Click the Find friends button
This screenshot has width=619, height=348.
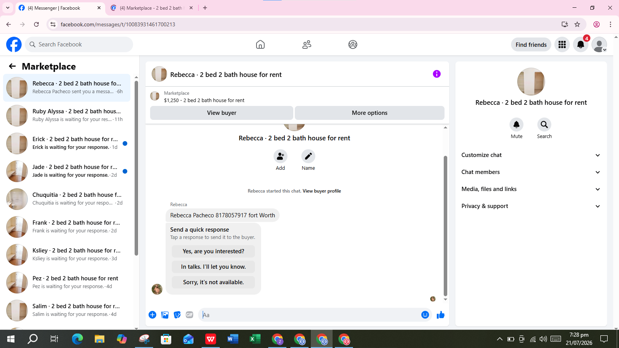(531, 44)
